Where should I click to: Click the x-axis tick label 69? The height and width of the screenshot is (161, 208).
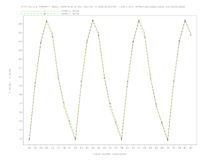point(162,148)
